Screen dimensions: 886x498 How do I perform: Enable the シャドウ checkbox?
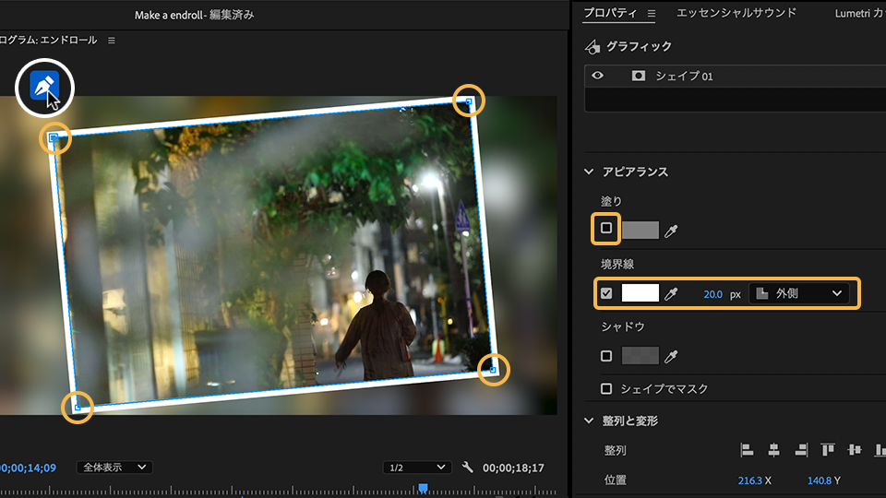(606, 356)
